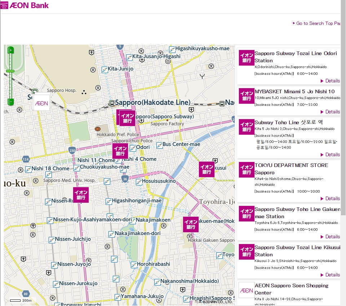Click Nakajimakoen station icon
Image resolution: width=346 pixels, height=306 pixels.
[x=132, y=221]
